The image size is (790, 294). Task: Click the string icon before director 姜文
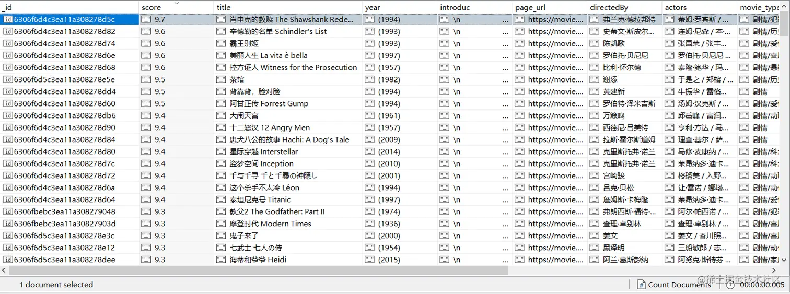pyautogui.click(x=595, y=236)
